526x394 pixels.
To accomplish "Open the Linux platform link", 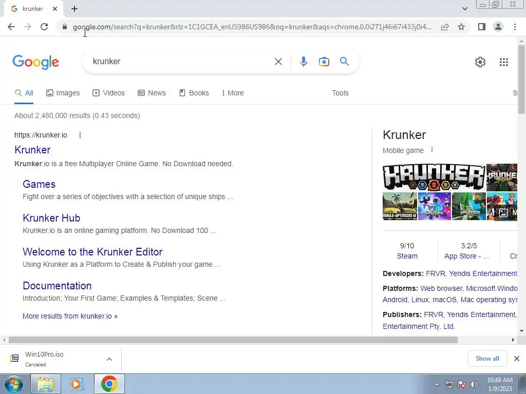I will (420, 300).
